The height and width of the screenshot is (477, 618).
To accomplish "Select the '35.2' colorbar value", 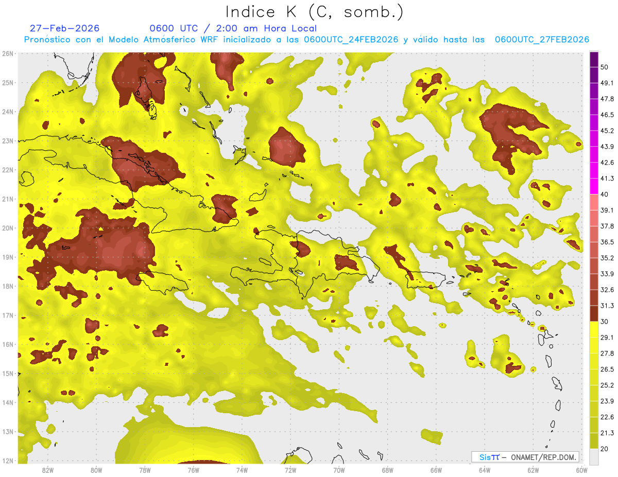I will tap(607, 258).
